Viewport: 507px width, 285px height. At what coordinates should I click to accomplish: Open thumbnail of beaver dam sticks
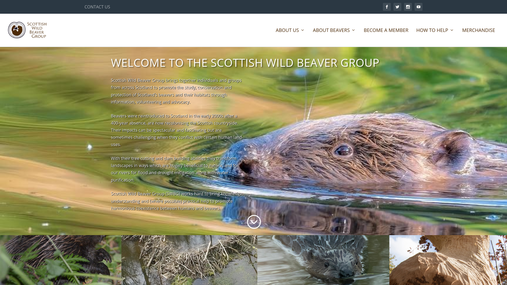coord(189,260)
